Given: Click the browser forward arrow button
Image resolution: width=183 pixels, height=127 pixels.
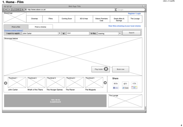Looking at the screenshot, I should (x=10, y=10).
